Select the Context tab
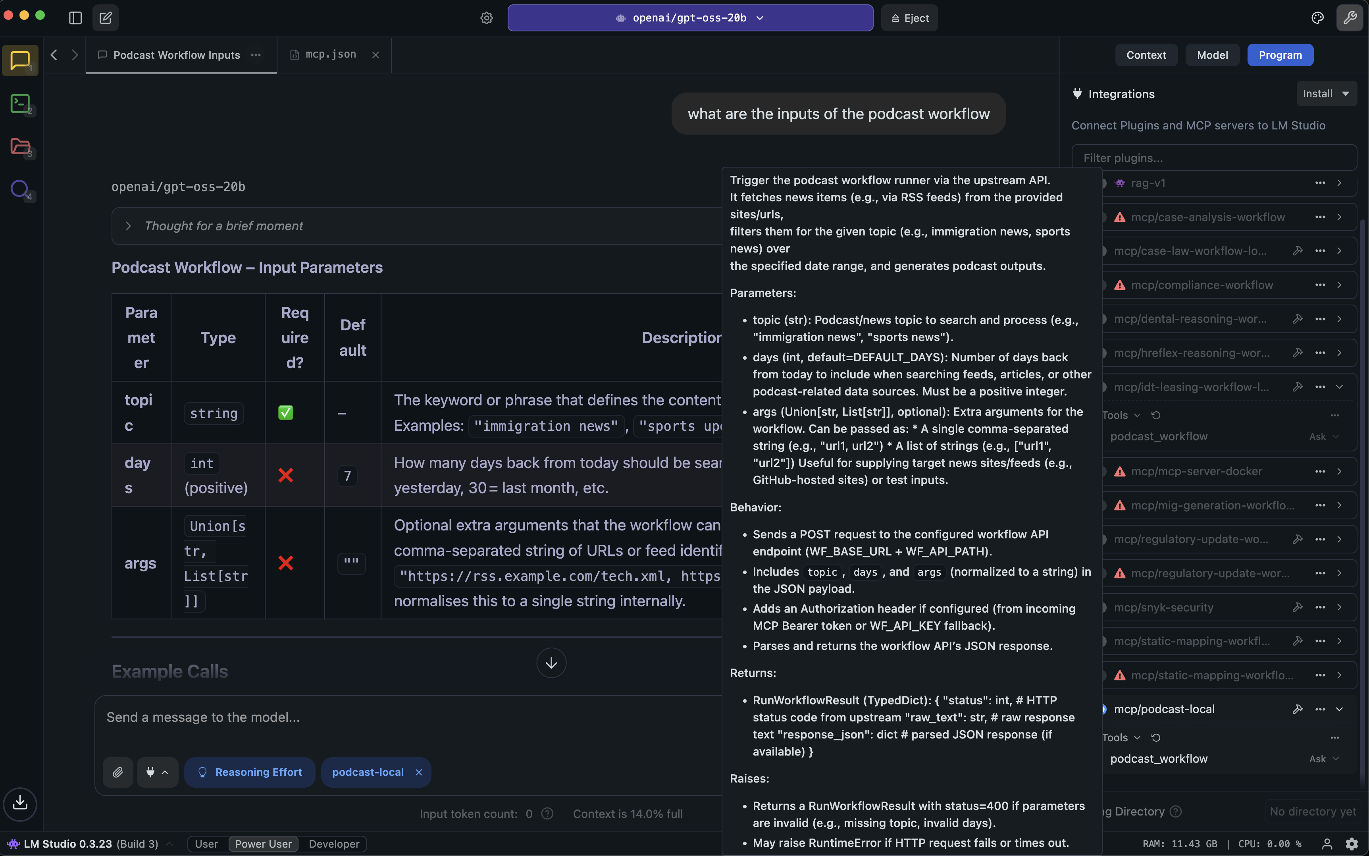The width and height of the screenshot is (1369, 856). (x=1146, y=55)
